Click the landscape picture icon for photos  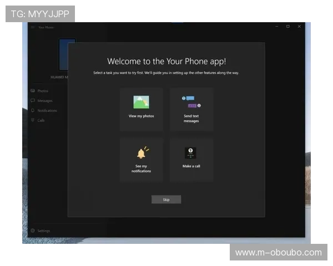[x=141, y=103]
